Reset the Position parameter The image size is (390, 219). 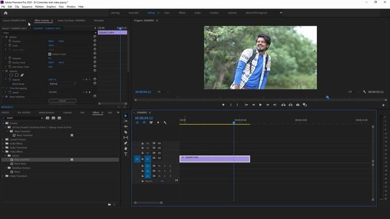(x=95, y=41)
